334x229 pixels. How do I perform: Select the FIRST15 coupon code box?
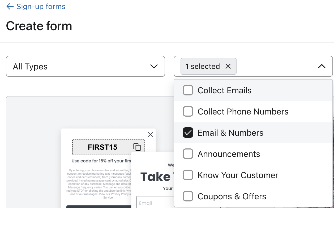click(x=108, y=147)
